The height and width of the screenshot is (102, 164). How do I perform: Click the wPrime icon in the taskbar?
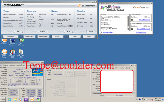(38, 100)
